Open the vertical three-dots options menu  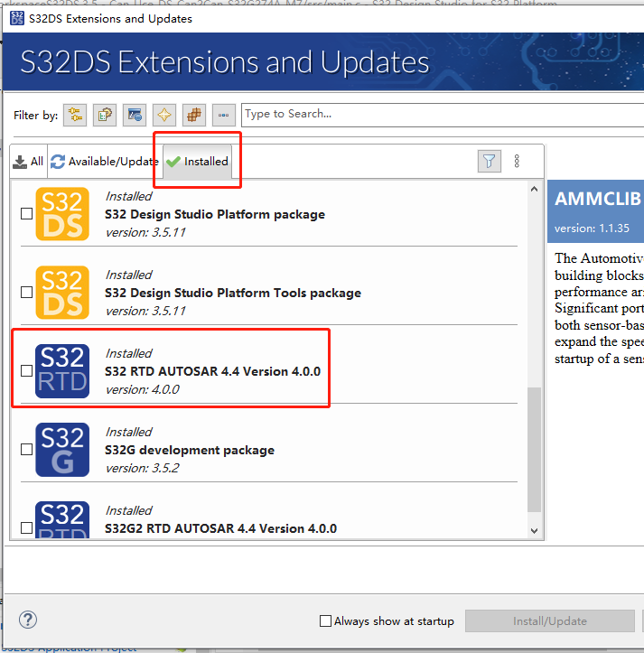coord(517,161)
